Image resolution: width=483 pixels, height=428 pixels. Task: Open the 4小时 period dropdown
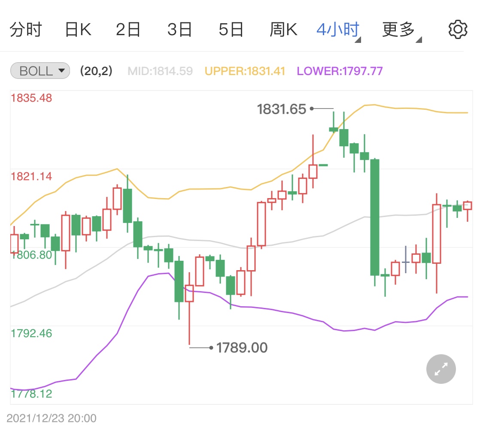[x=338, y=30]
